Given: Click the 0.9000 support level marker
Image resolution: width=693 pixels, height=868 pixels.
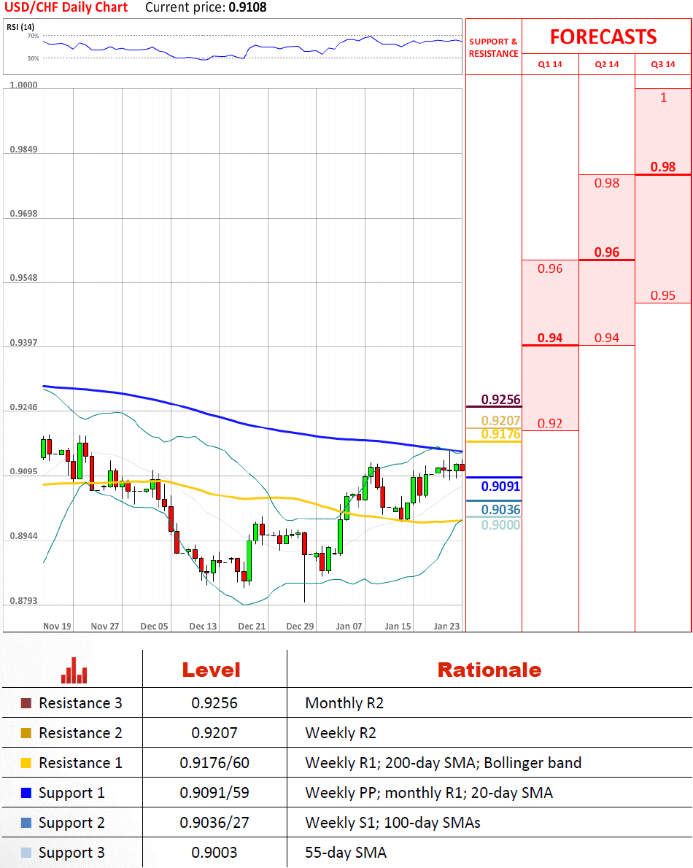Looking at the screenshot, I should click(x=500, y=524).
